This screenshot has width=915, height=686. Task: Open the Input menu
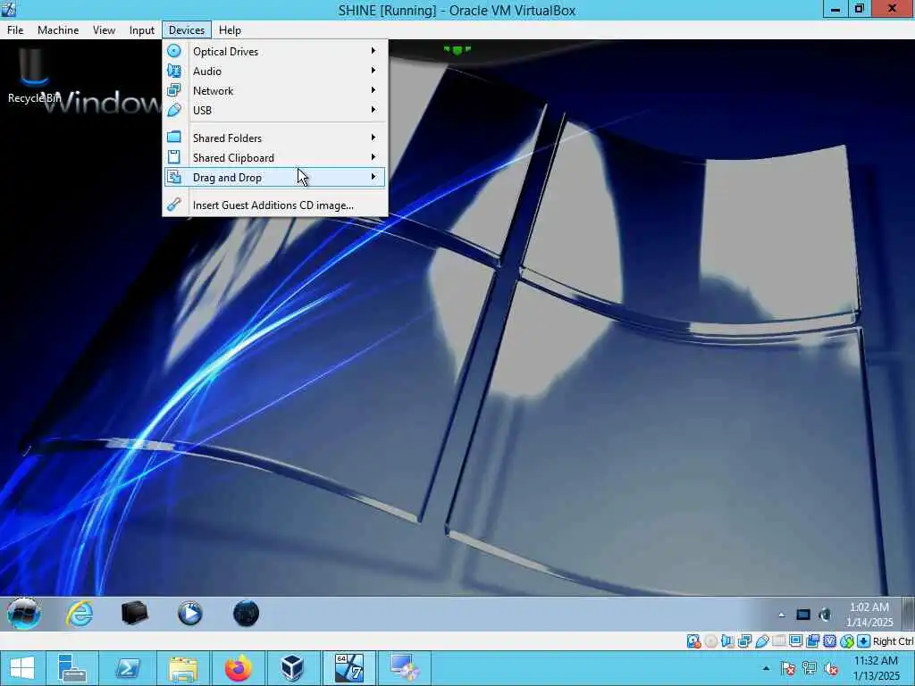coord(142,29)
